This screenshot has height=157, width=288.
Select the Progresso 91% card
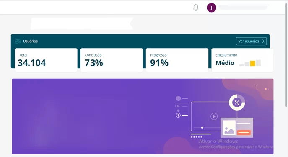[177, 60]
